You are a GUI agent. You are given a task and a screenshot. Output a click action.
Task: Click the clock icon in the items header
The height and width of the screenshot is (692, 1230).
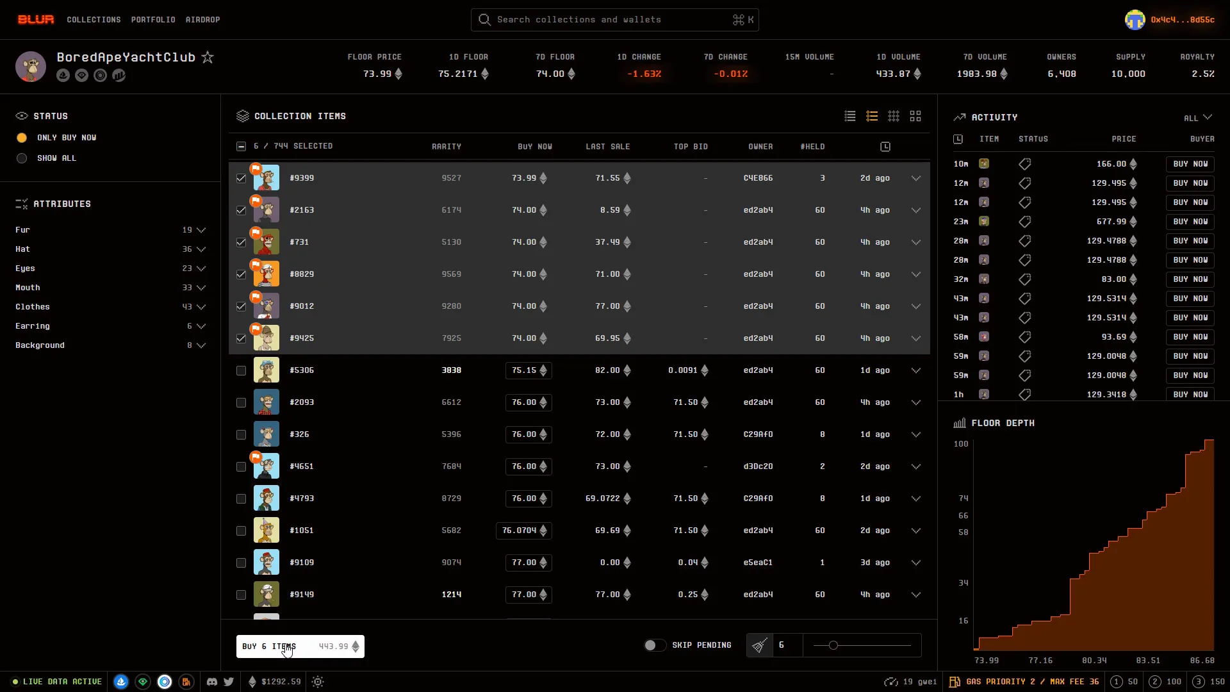point(885,147)
